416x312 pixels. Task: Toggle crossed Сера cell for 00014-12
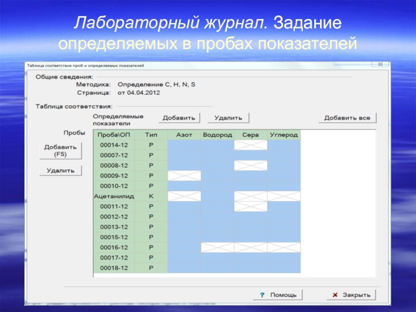251,145
